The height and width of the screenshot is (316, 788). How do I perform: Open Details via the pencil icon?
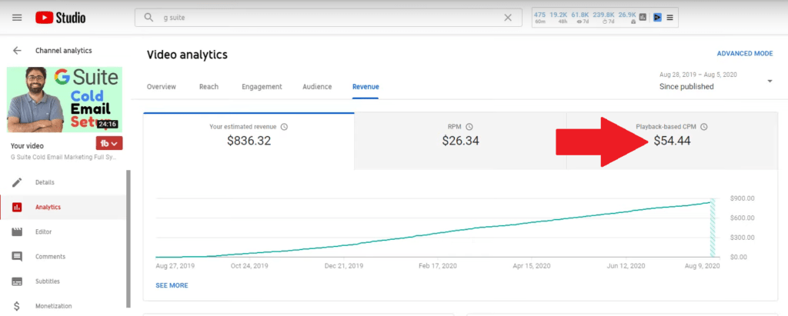(17, 182)
